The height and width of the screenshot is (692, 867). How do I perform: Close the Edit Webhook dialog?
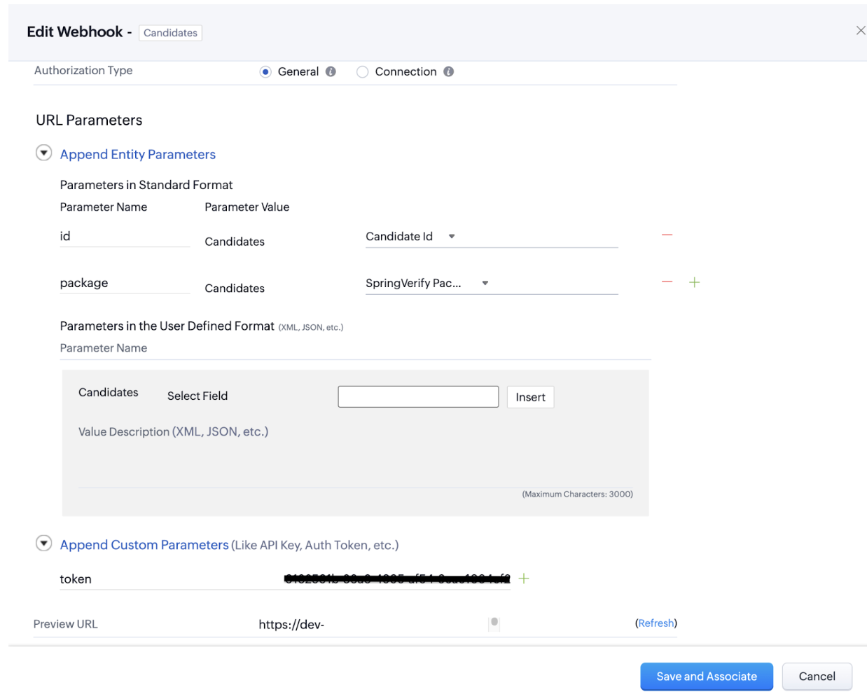pos(861,31)
